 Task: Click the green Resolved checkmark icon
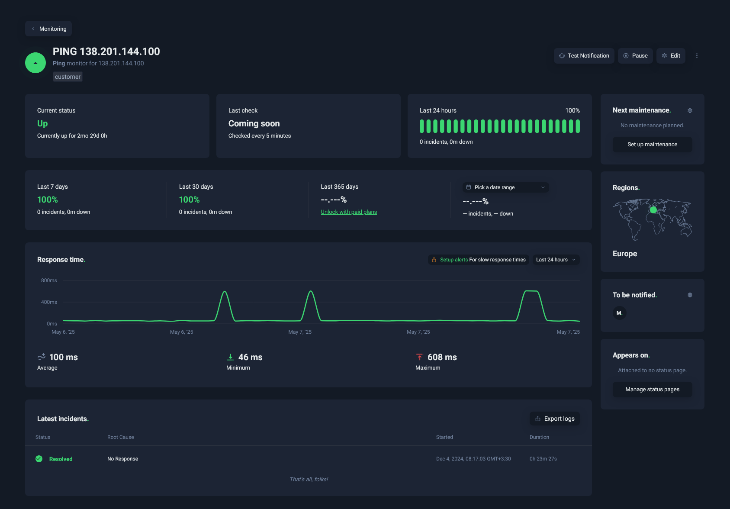[x=39, y=459]
